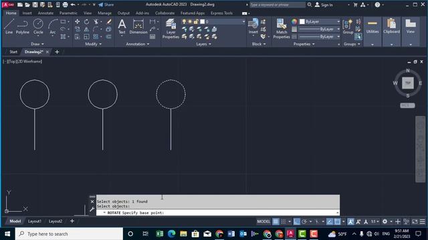Image resolution: width=428 pixels, height=240 pixels.
Task: Click the layer 0 color swatch
Action: click(202, 21)
